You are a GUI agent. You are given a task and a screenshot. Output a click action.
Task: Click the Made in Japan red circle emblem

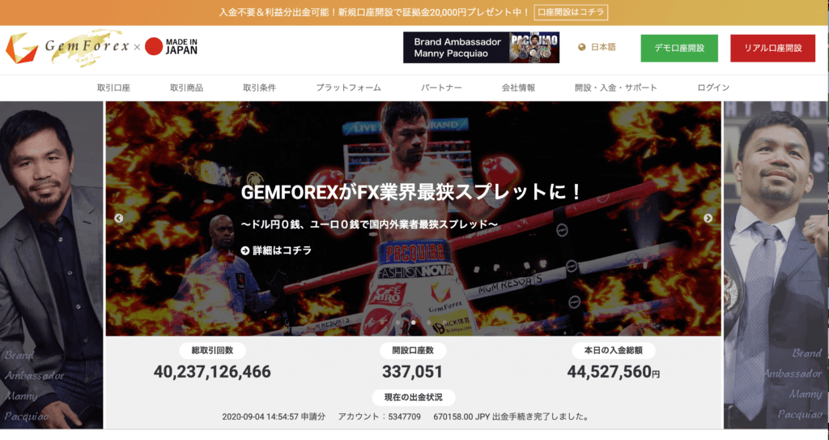coord(153,47)
